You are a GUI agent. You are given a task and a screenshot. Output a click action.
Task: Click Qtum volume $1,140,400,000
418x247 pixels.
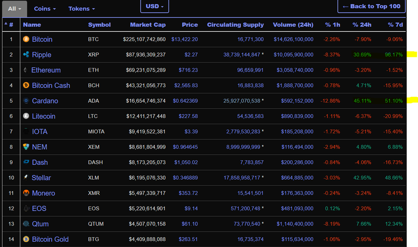(x=295, y=224)
